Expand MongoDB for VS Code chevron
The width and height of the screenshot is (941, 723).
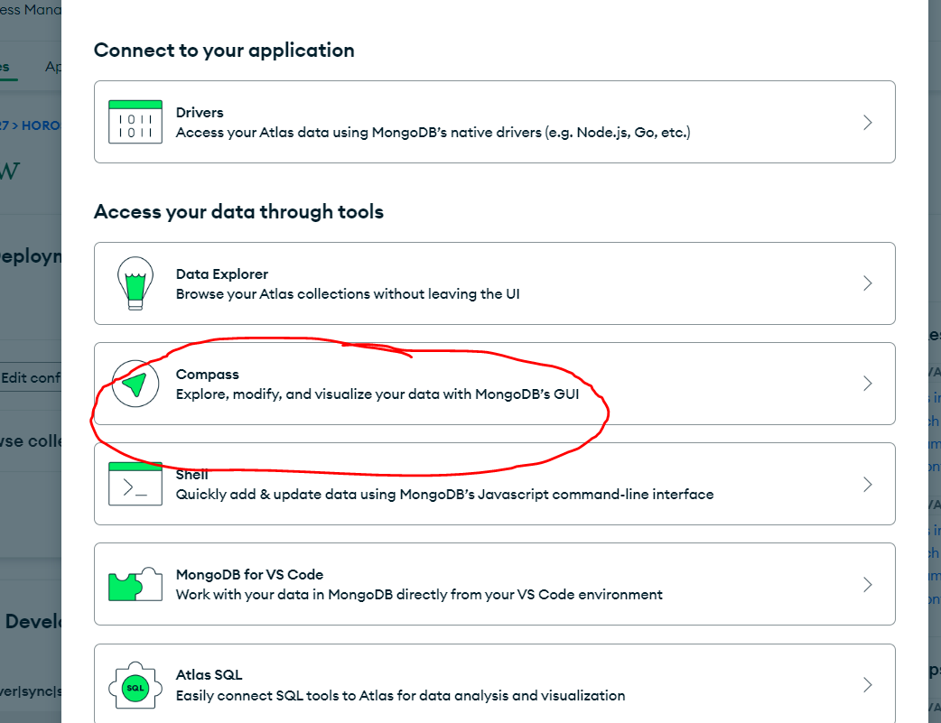point(867,584)
